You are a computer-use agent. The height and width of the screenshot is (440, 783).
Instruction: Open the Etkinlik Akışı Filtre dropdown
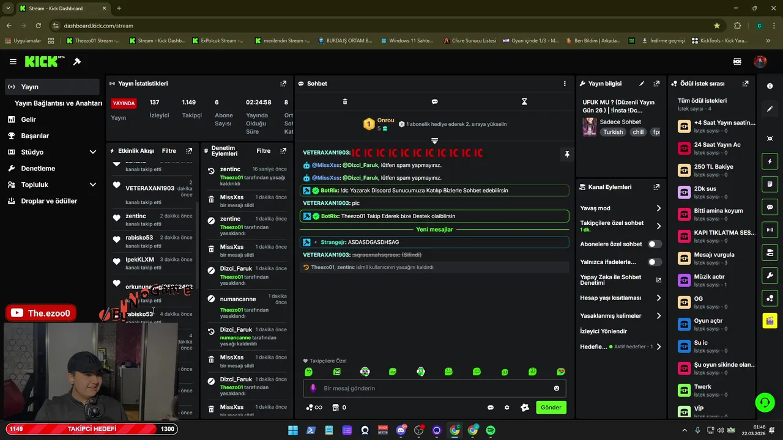pos(169,151)
